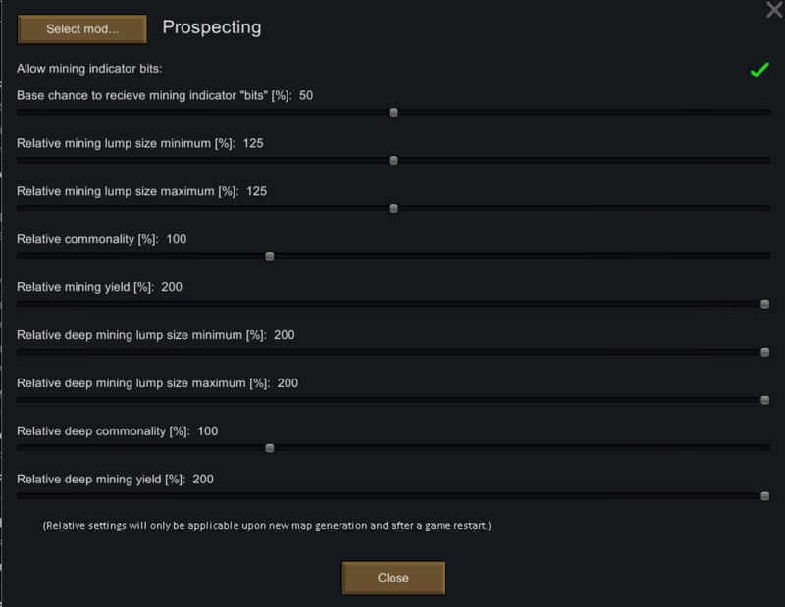
Task: Click the base chance mining indicator bits slider handle
Action: tap(393, 112)
